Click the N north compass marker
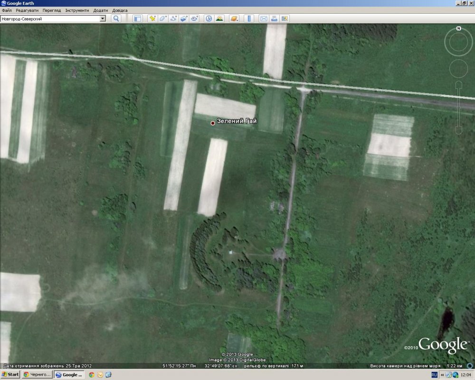The width and height of the screenshot is (475, 380). [459, 28]
